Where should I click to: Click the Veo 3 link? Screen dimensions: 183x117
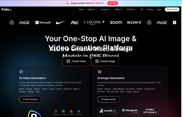tap(38, 92)
